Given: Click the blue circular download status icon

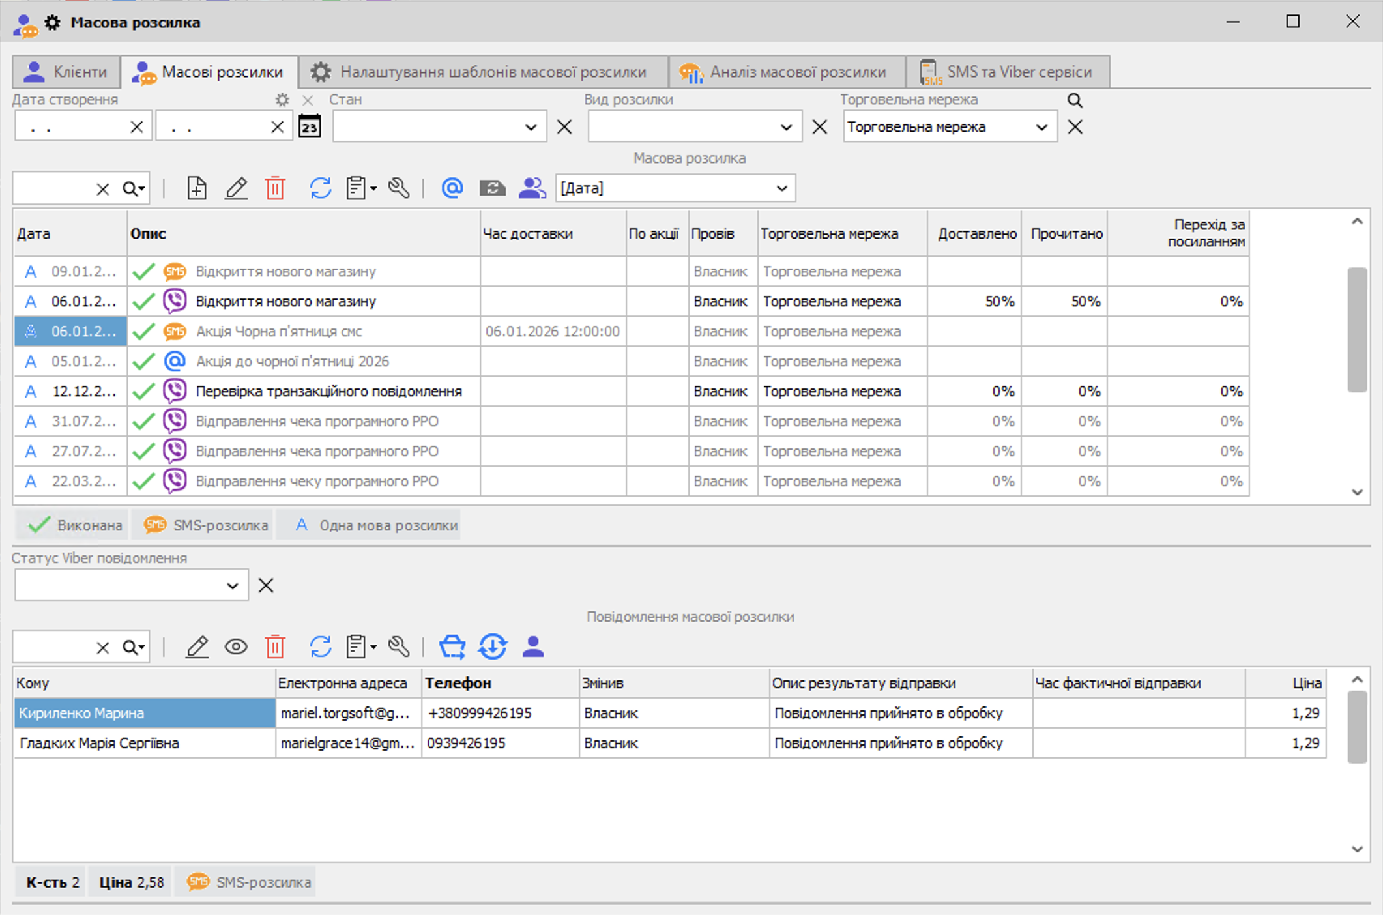Looking at the screenshot, I should pyautogui.click(x=493, y=647).
